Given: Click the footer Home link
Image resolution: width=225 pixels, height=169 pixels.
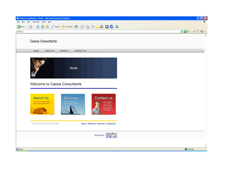Looking at the screenshot, I should (83, 123).
